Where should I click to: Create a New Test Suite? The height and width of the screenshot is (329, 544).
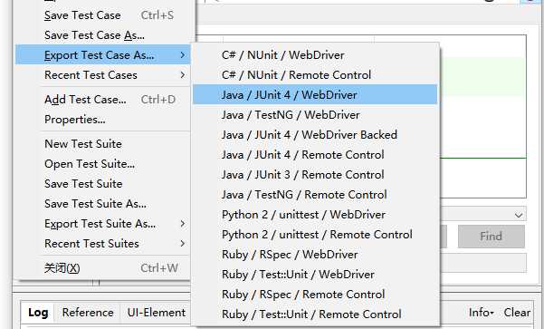pos(103,144)
